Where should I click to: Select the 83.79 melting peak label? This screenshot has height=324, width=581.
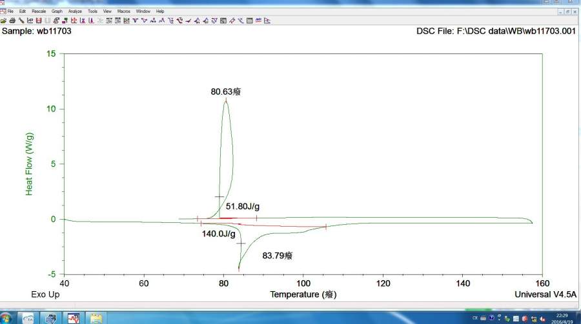point(277,256)
